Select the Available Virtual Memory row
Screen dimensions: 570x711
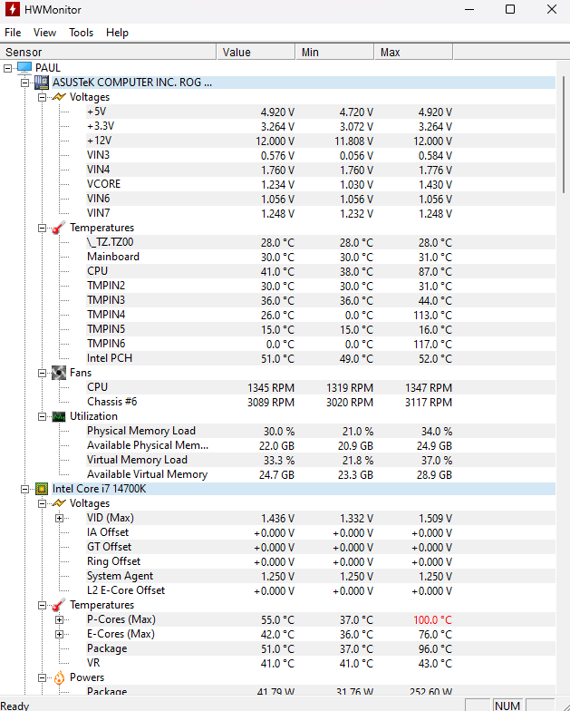pos(321,474)
